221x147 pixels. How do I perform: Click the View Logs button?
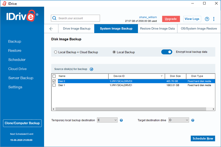[x=192, y=19]
